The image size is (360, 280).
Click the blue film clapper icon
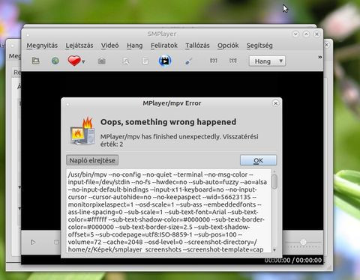pyautogui.click(x=165, y=61)
